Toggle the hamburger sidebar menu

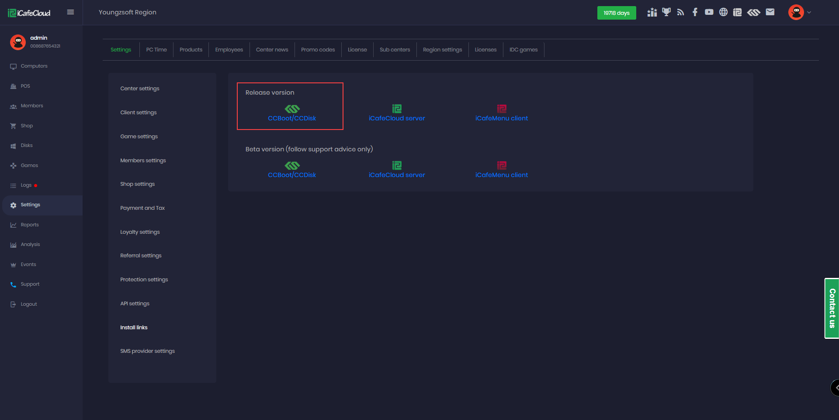(70, 12)
